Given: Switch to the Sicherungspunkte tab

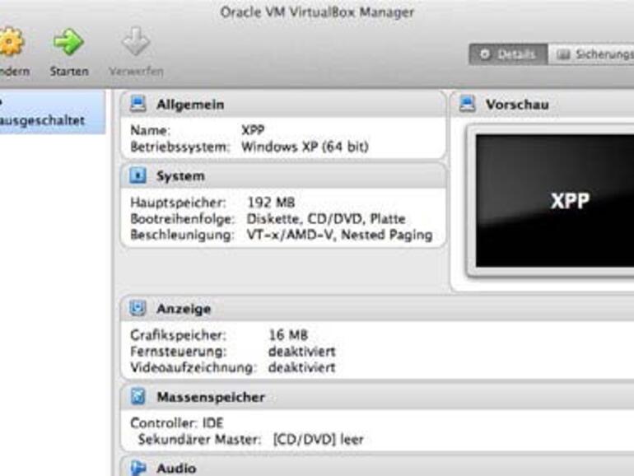Looking at the screenshot, I should click(x=591, y=54).
